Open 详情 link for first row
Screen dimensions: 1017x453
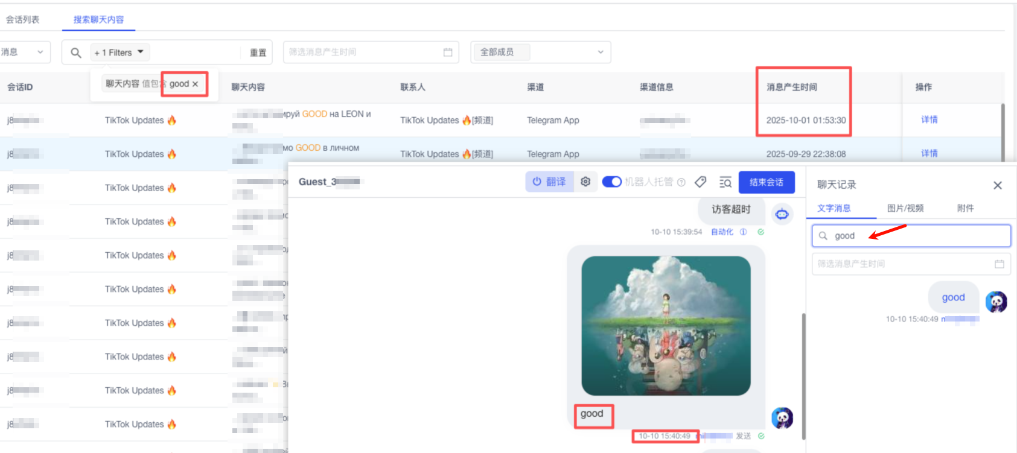coord(929,119)
